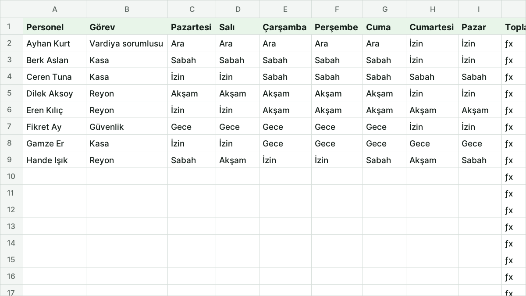Click the formula icon in row 2

point(508,44)
